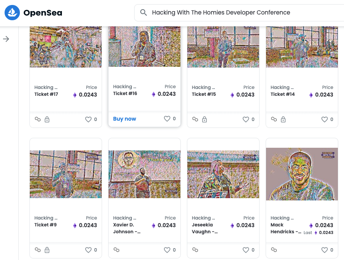The image size is (344, 260).
Task: Expand the sidebar with the arrow
Action: coord(6,39)
